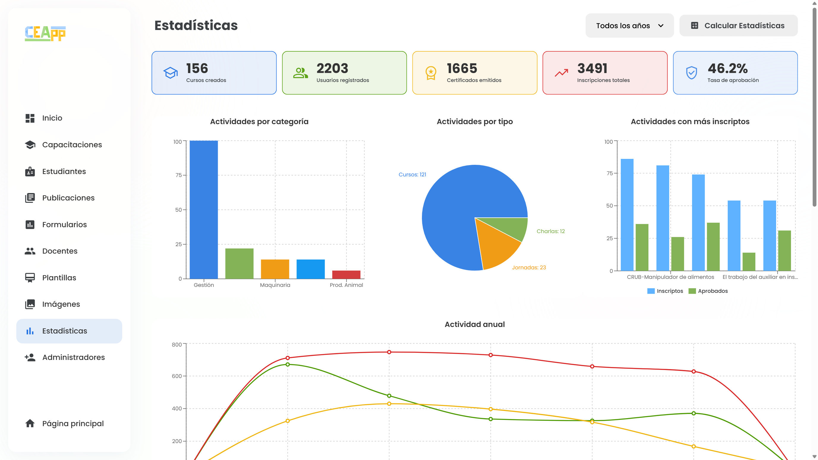Click the Calcular Estadísticas button

pyautogui.click(x=738, y=26)
